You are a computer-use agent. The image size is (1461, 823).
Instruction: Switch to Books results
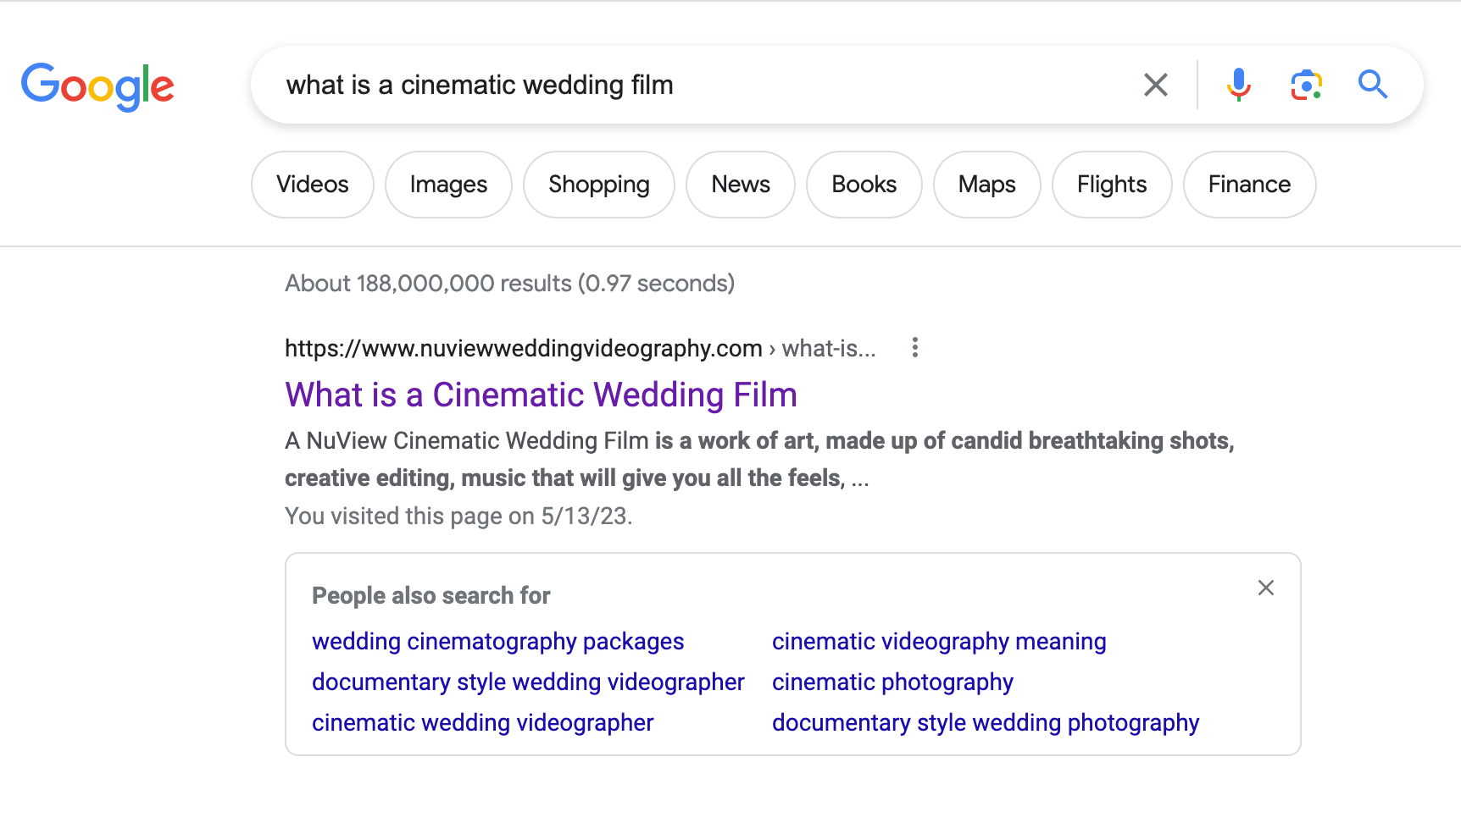point(864,185)
